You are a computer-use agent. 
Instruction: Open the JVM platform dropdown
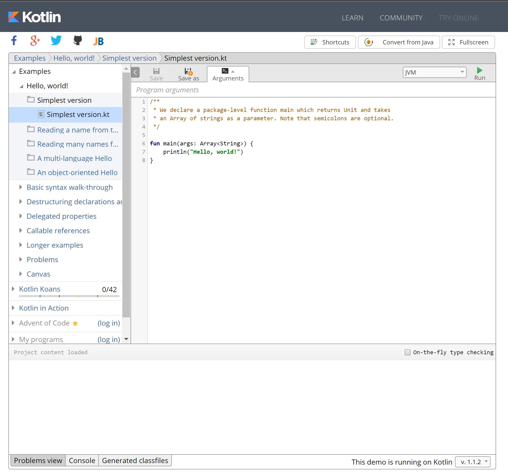pyautogui.click(x=434, y=72)
